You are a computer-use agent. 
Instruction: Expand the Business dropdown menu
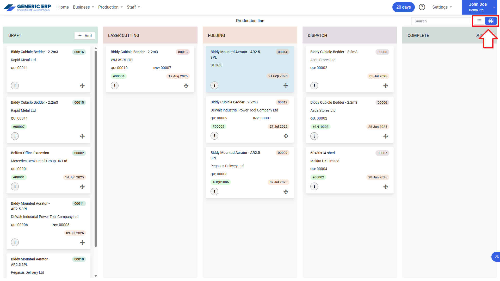(x=83, y=7)
